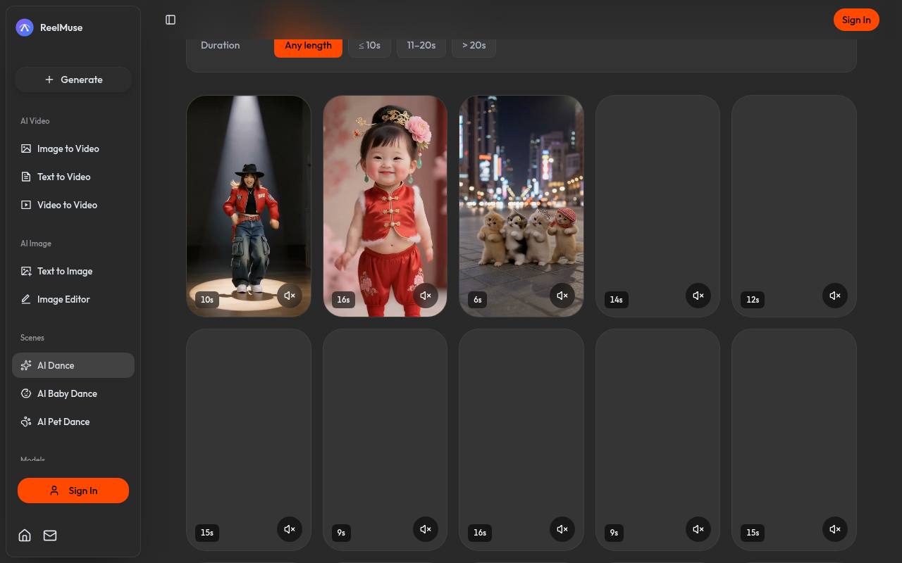Click the "Scenes" section heading
The width and height of the screenshot is (902, 563).
(32, 338)
